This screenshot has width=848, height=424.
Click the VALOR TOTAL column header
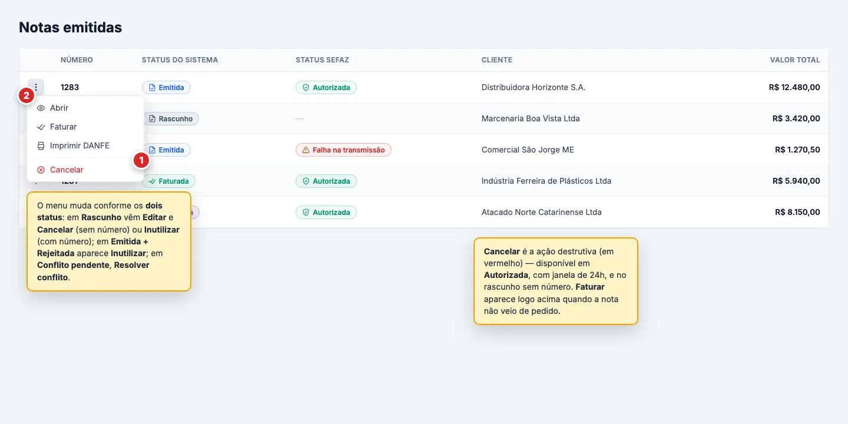795,60
